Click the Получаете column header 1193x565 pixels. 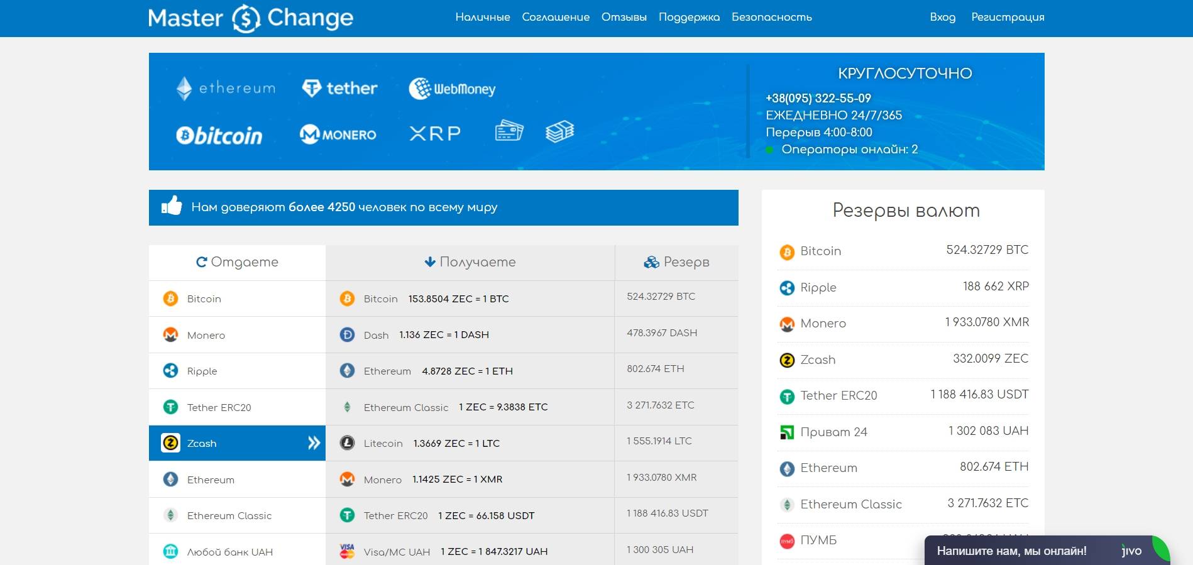(x=470, y=262)
